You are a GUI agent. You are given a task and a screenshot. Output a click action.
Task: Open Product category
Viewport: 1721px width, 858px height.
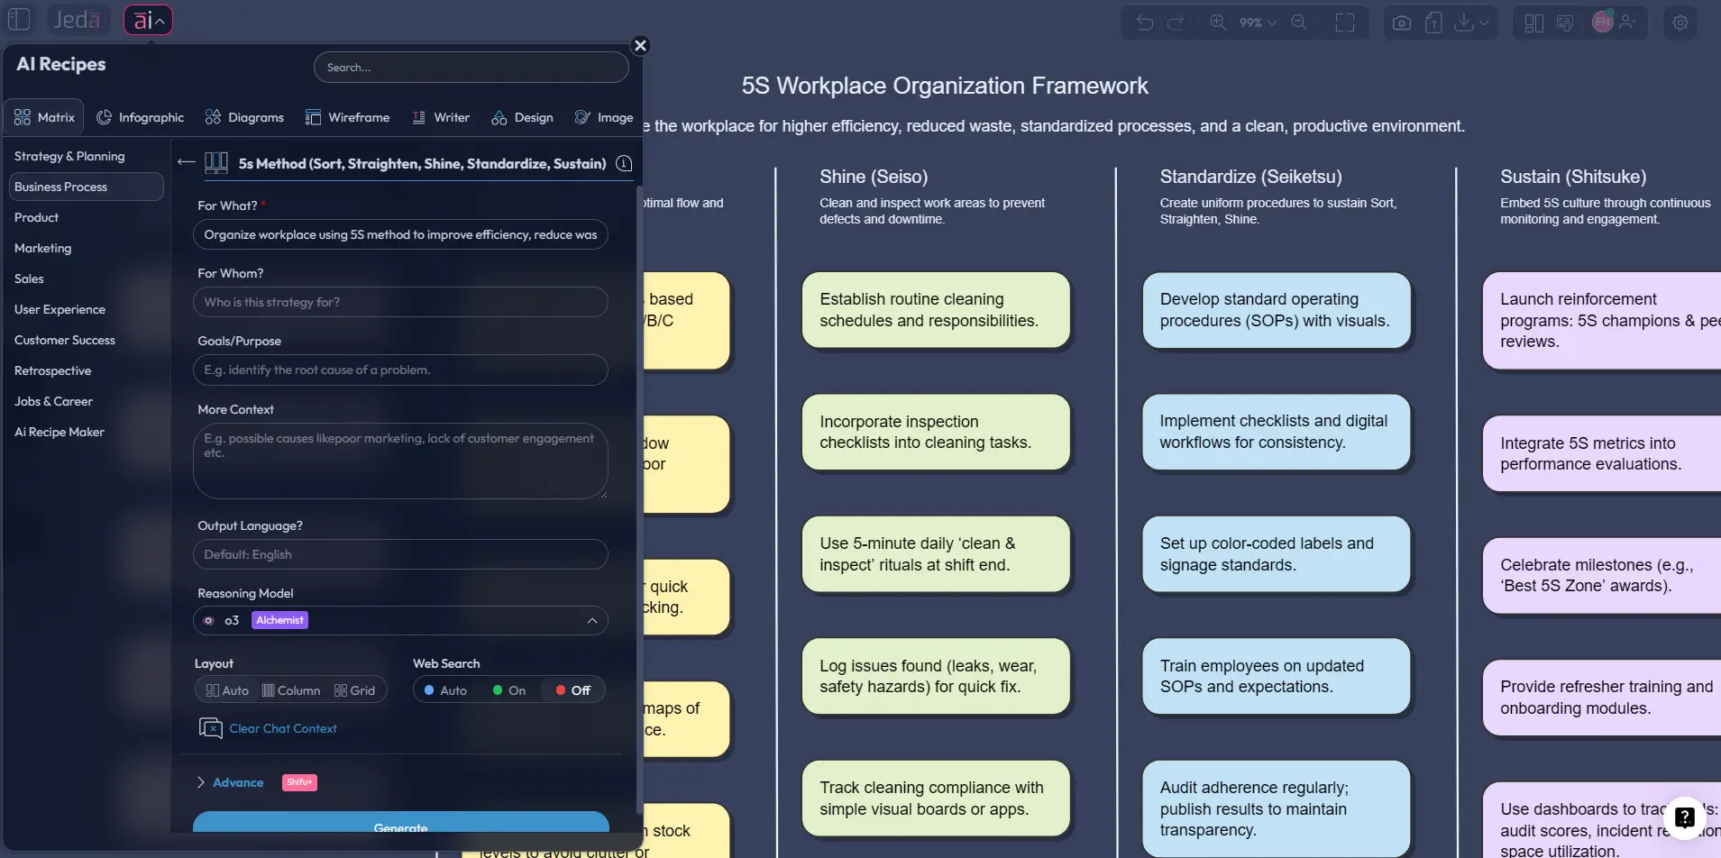[36, 217]
